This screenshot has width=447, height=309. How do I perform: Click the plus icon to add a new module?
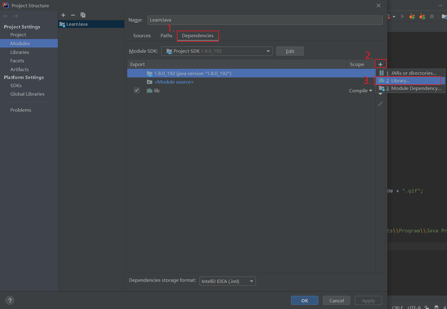[x=63, y=15]
